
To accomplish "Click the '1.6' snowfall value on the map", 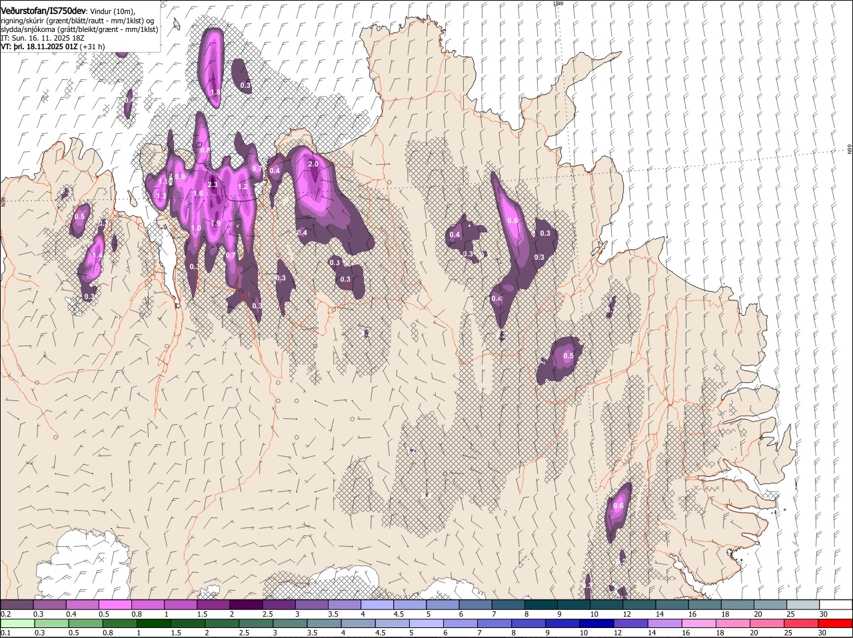I will pos(198,194).
